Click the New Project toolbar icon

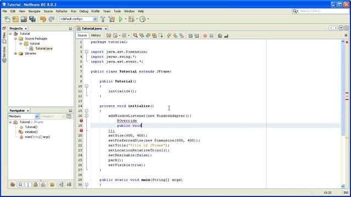pyautogui.click(x=15, y=19)
